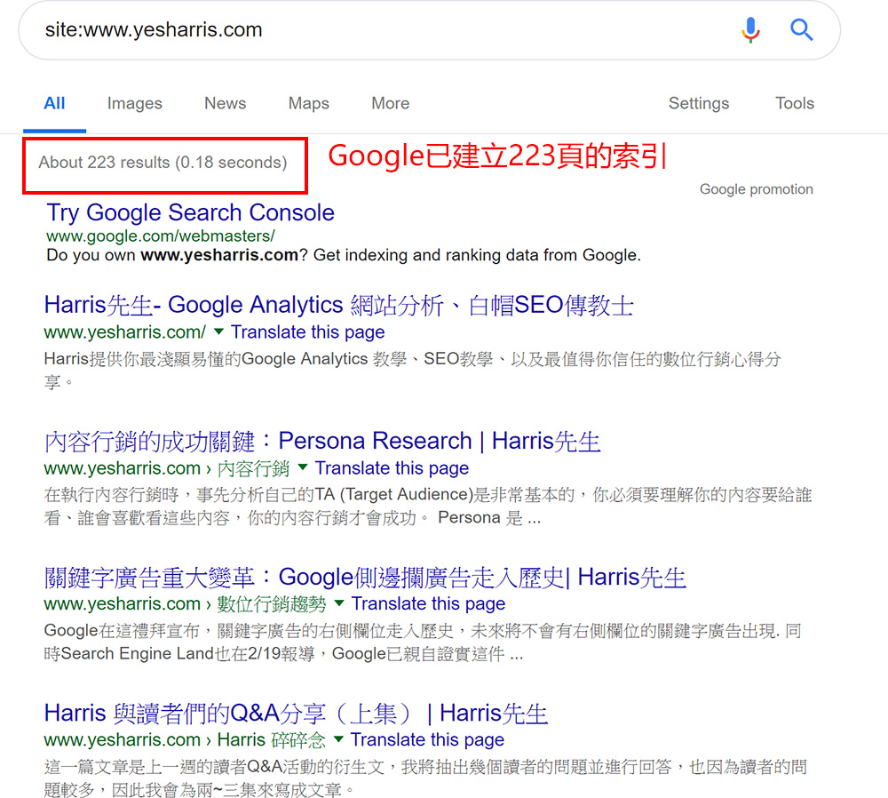This screenshot has height=798, width=888.
Task: Expand dropdown arrow beside 內容行銷 breadcrumb
Action: pos(303,467)
